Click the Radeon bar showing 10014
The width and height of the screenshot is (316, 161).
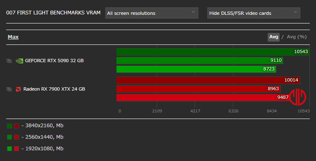(208, 80)
